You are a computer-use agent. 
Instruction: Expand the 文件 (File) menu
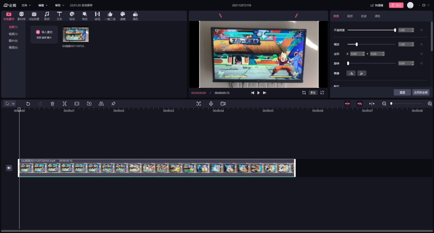[26, 5]
